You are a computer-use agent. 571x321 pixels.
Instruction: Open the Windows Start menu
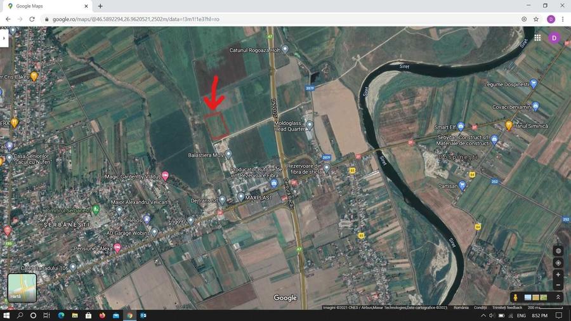(6, 315)
